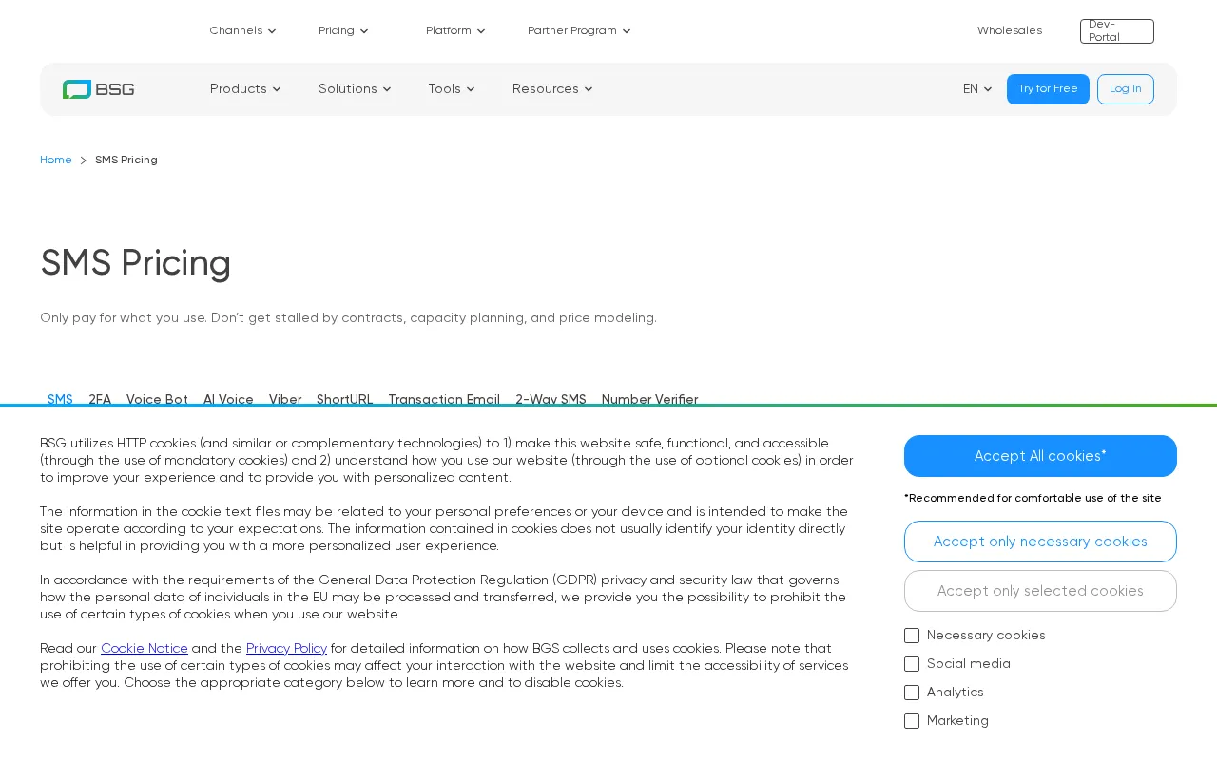Open the Privacy Policy link

pos(286,649)
